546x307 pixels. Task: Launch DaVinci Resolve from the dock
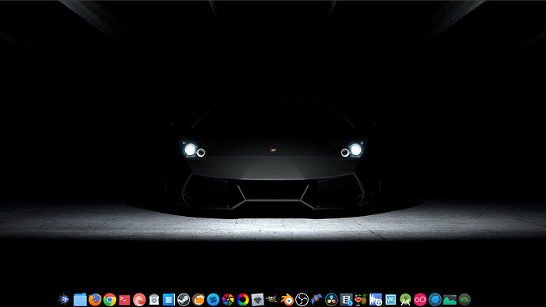pos(332,299)
